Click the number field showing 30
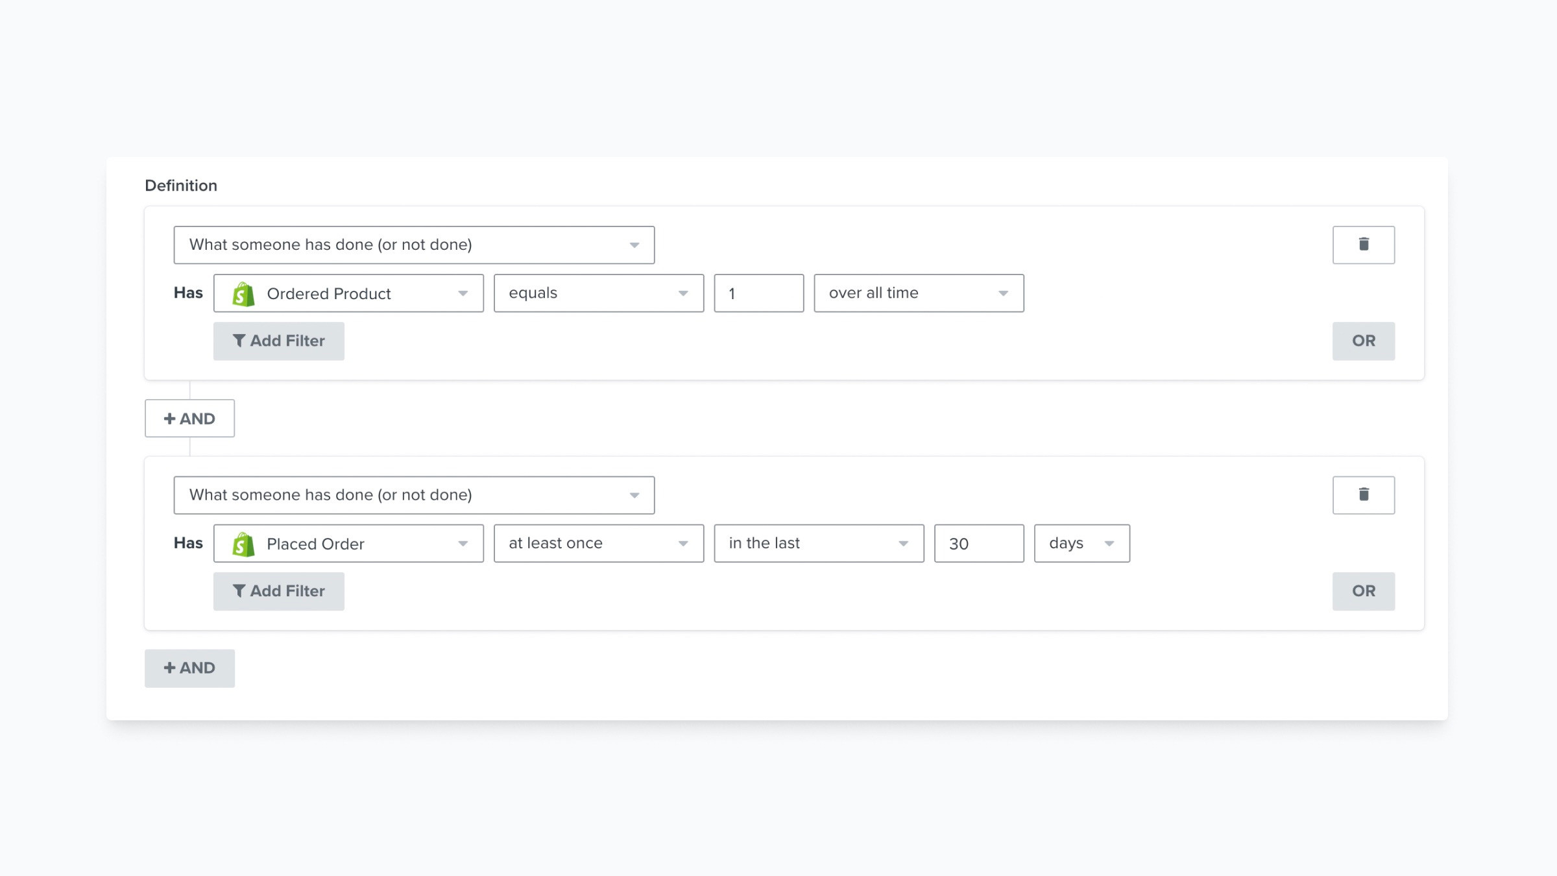This screenshot has width=1557, height=876. [x=978, y=544]
